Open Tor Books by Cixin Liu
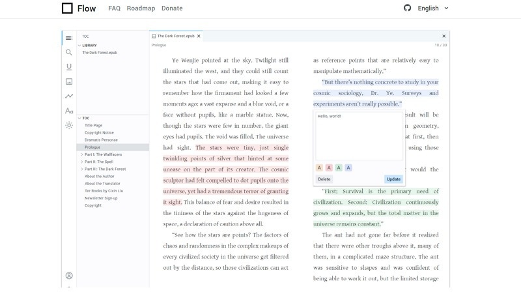Viewport: 521px width, 292px height. 104,191
